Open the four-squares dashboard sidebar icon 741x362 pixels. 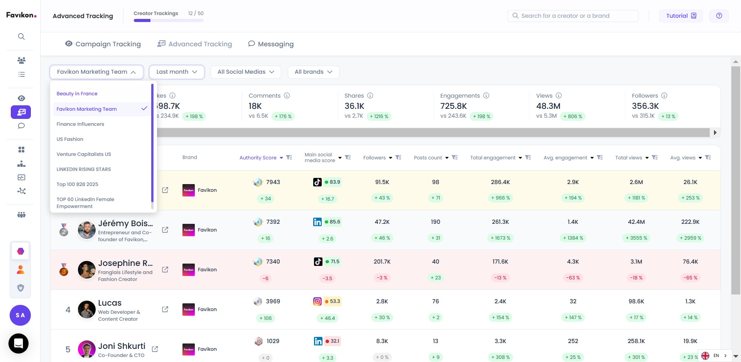click(x=21, y=149)
